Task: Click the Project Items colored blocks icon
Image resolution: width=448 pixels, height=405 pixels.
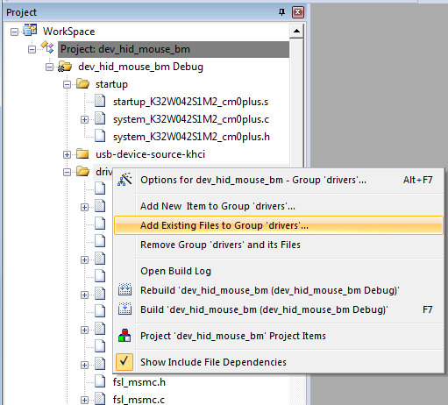Action: (x=124, y=336)
